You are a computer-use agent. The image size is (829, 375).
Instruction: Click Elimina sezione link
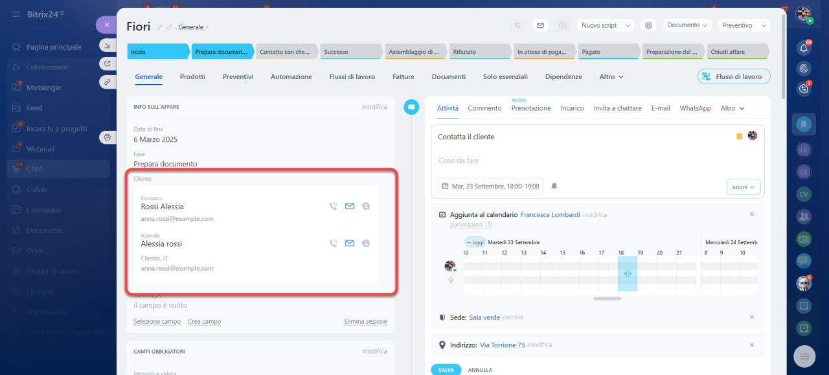point(365,321)
